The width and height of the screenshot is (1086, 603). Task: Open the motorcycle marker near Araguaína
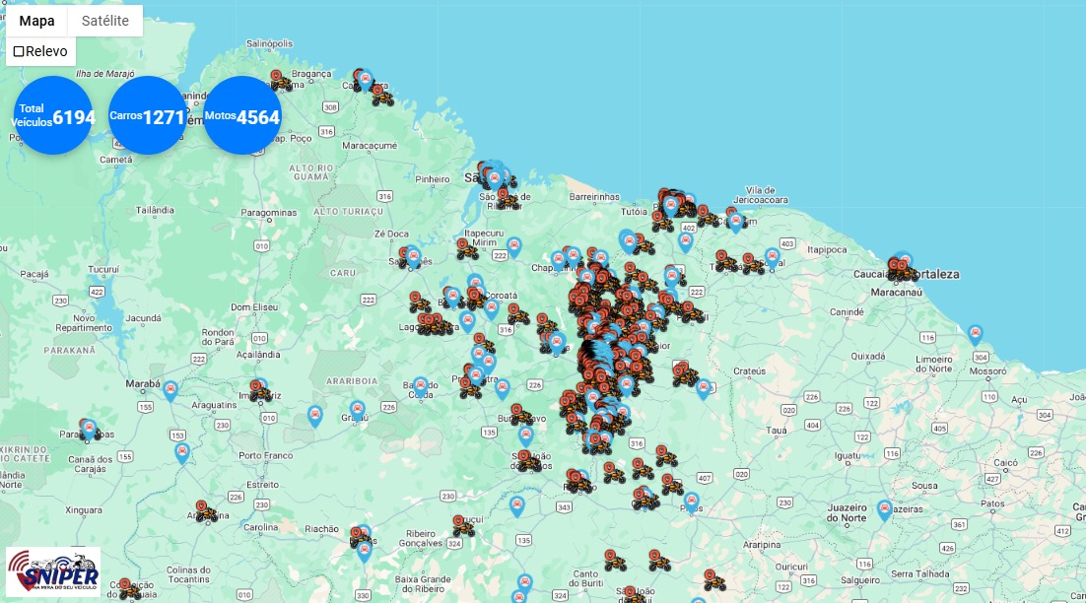204,510
